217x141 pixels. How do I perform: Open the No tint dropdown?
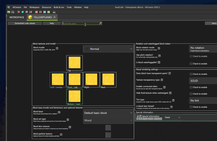pos(203,101)
